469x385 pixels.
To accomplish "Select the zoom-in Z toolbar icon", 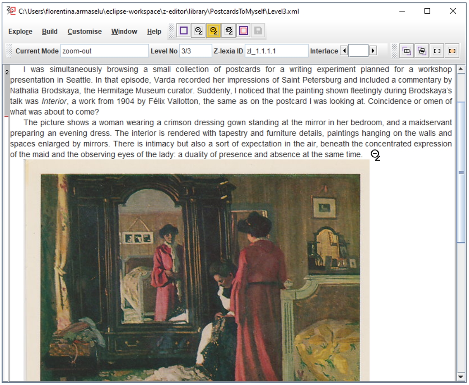I will click(x=199, y=31).
